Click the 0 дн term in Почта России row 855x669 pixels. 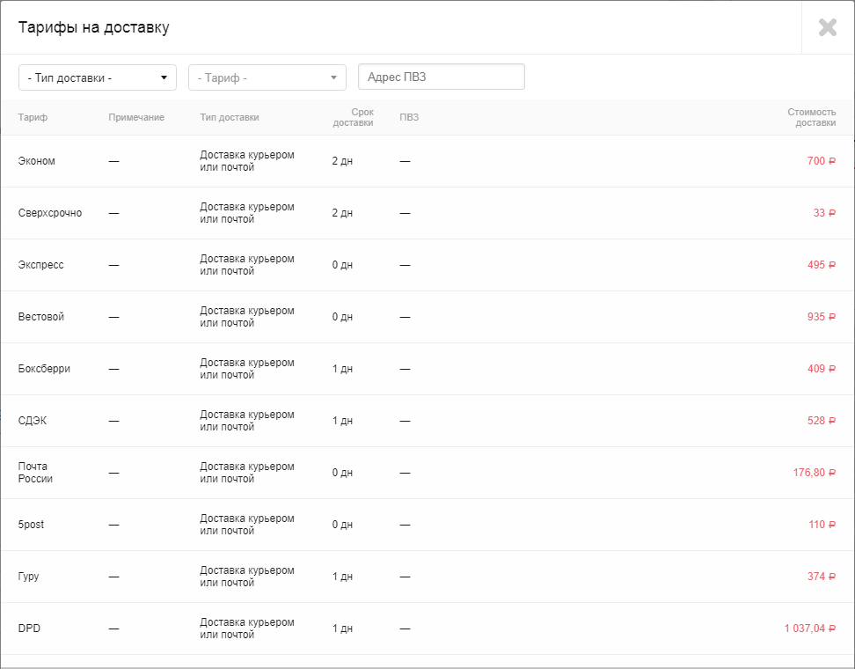[342, 473]
